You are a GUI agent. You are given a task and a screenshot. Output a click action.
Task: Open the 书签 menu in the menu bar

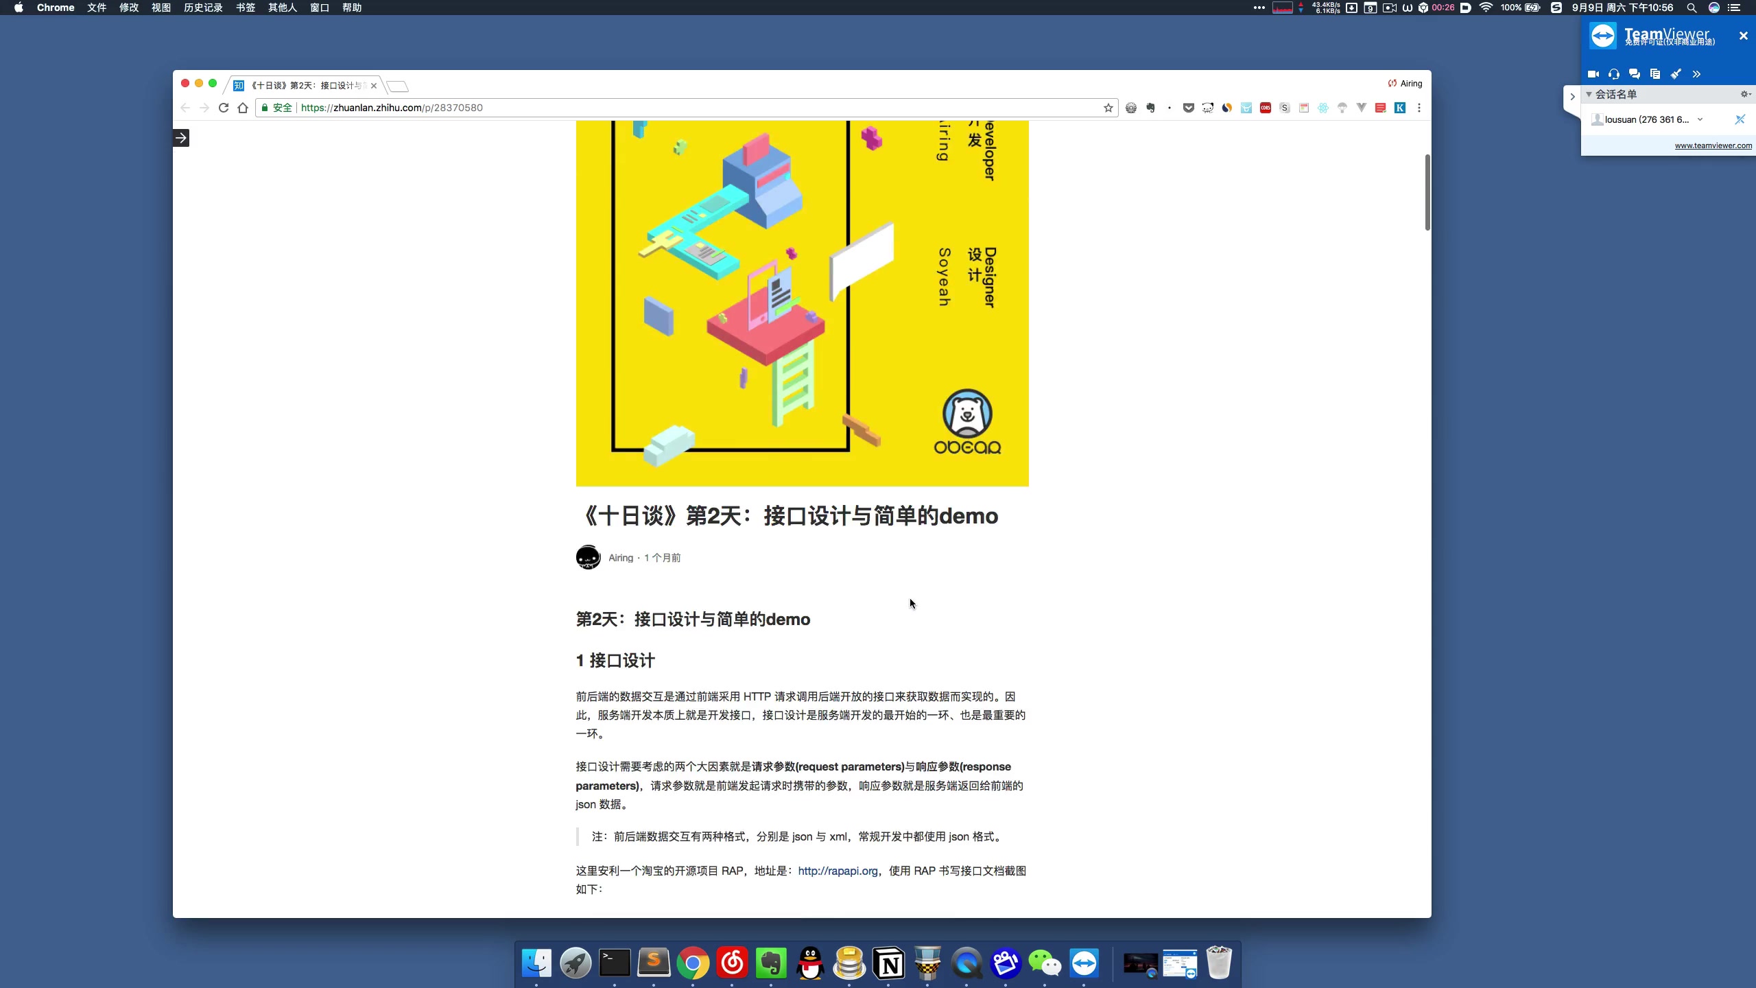click(x=245, y=8)
